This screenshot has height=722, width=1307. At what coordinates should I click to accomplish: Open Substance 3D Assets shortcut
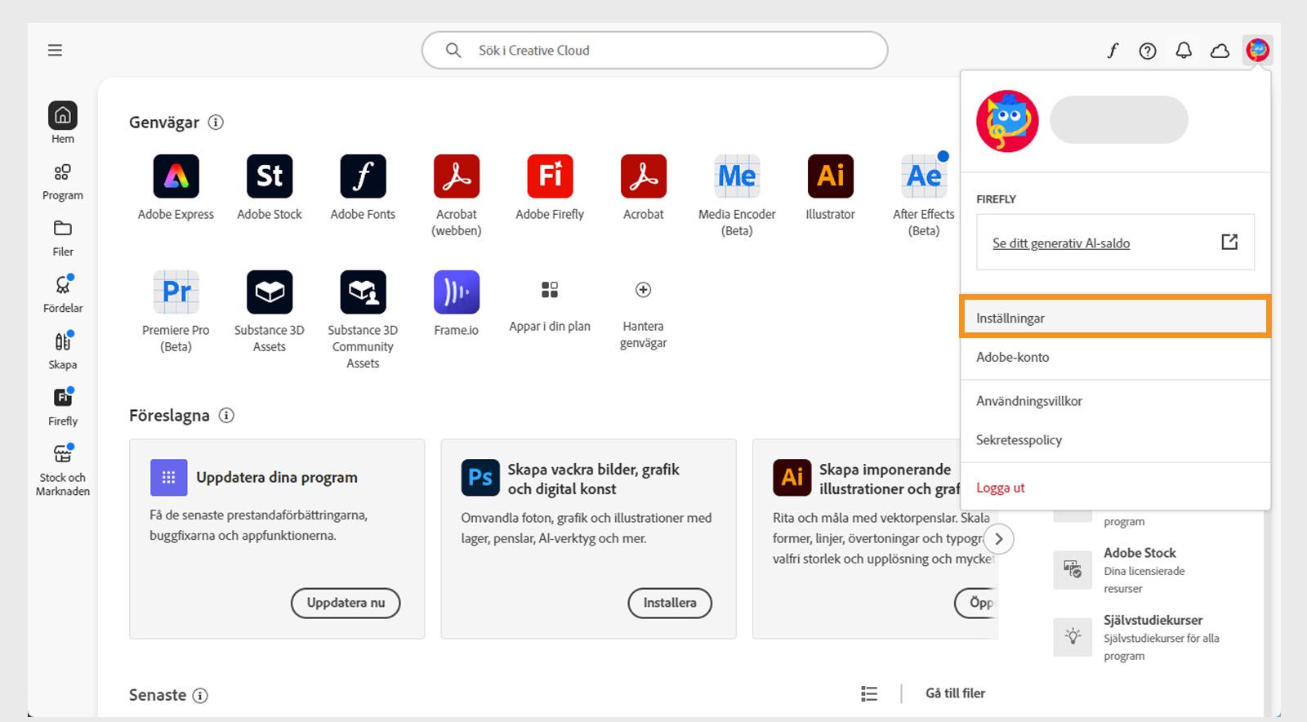pyautogui.click(x=270, y=312)
